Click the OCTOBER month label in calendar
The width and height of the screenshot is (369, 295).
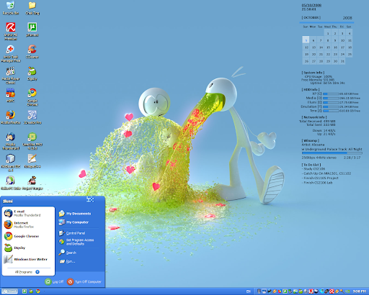pyautogui.click(x=311, y=17)
